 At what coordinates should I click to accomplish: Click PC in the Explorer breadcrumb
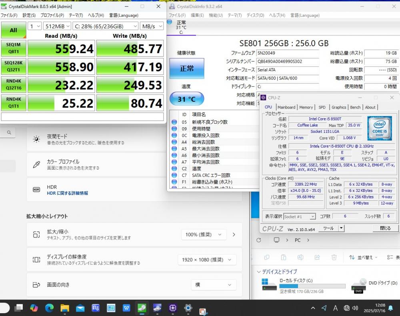pyautogui.click(x=298, y=240)
